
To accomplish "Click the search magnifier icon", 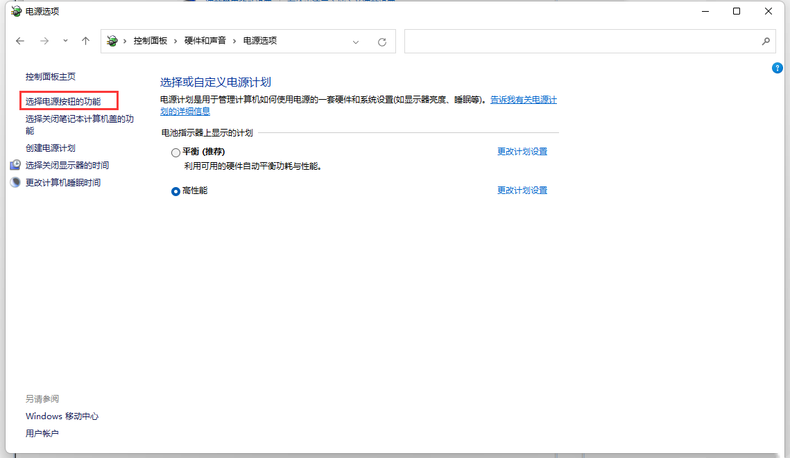I will click(766, 41).
